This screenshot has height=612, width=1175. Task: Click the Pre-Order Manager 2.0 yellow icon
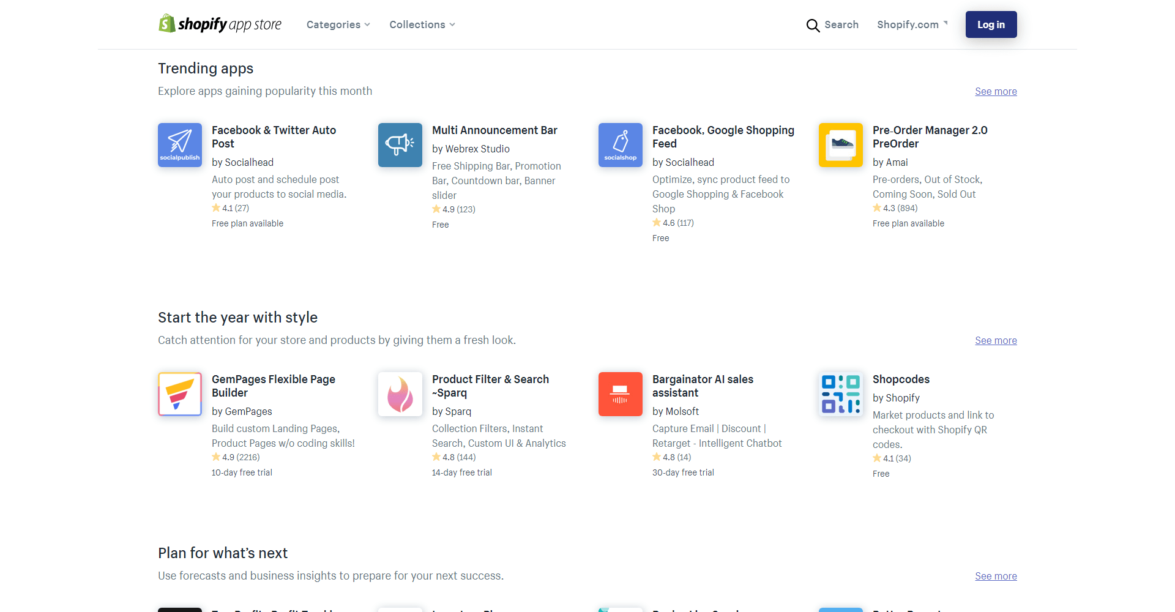[841, 145]
